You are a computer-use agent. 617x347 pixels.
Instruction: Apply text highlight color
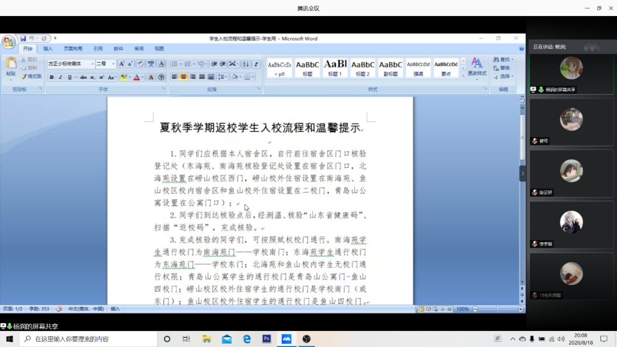(x=124, y=77)
